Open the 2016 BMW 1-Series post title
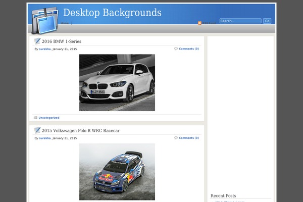303x202 pixels. pyautogui.click(x=62, y=41)
